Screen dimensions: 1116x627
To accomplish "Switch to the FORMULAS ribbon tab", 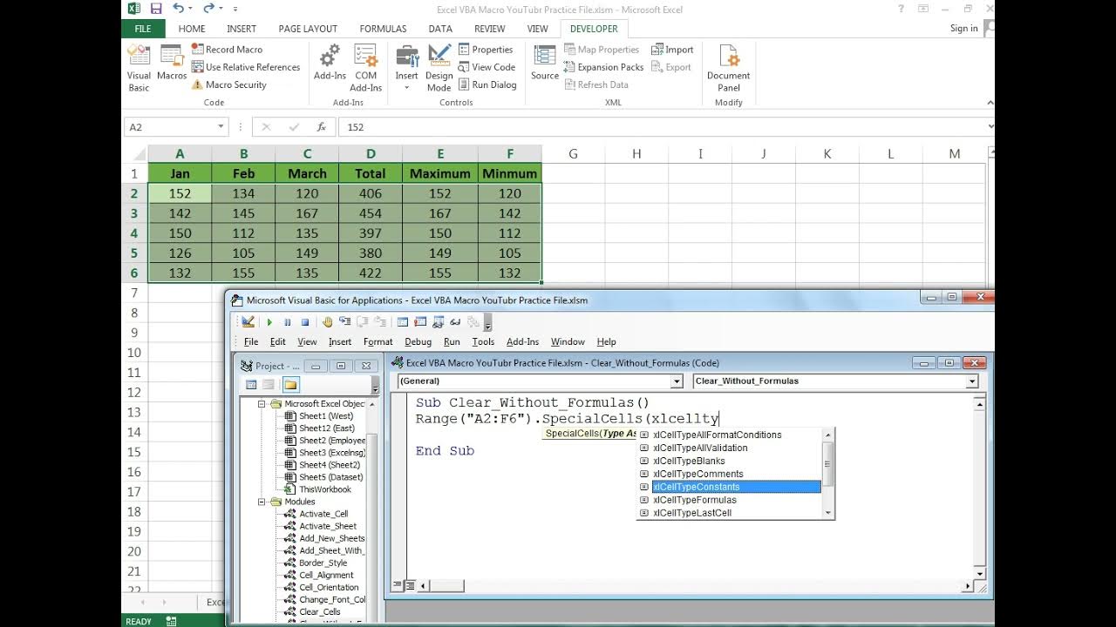I will (383, 29).
